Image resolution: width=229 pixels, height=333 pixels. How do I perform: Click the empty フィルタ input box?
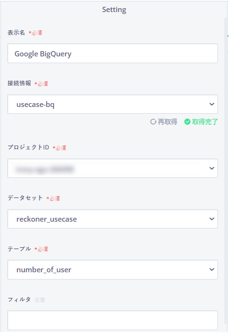point(113,320)
